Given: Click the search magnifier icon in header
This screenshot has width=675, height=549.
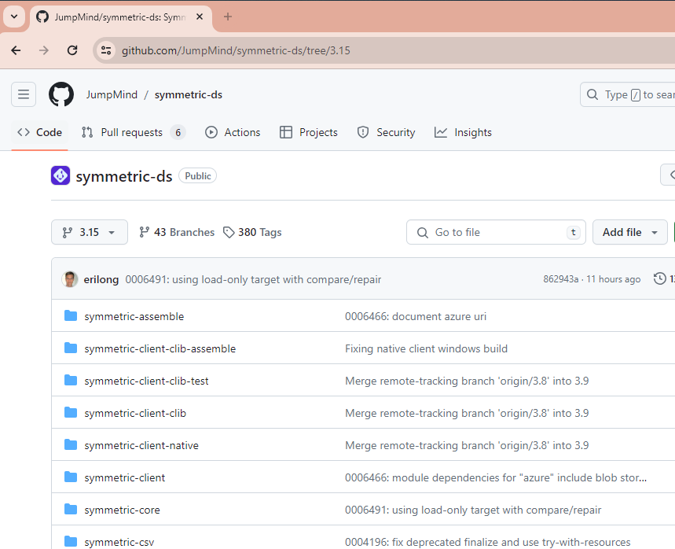Looking at the screenshot, I should point(592,94).
